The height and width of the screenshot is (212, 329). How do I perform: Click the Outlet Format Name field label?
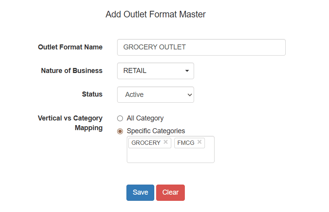[70, 47]
